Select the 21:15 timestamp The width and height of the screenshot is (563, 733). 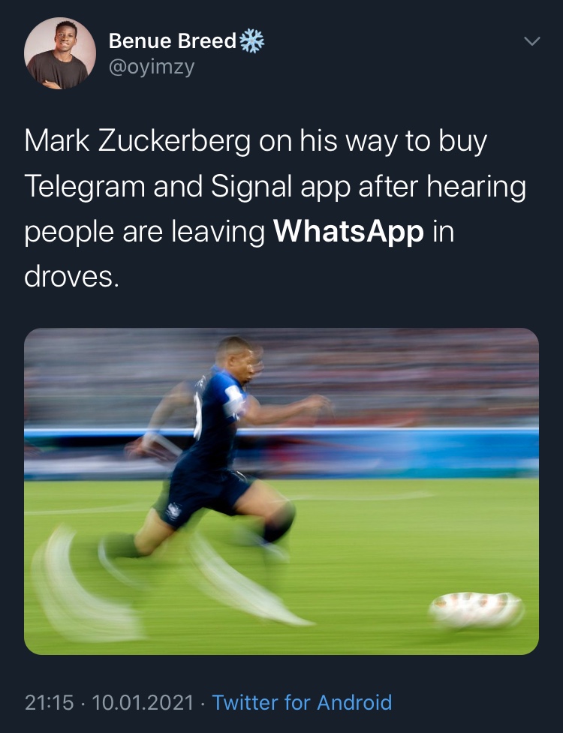click(49, 702)
